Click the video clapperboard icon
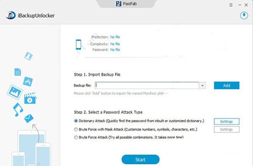This screenshot has width=253, height=166. [30, 98]
